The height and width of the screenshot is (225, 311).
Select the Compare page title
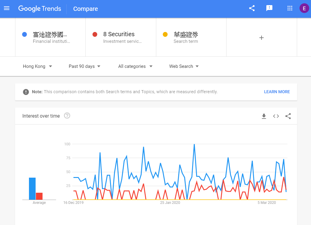click(85, 9)
